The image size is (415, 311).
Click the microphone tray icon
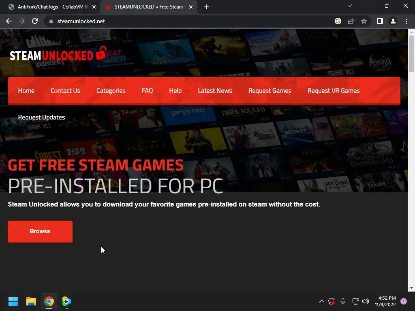tap(343, 301)
